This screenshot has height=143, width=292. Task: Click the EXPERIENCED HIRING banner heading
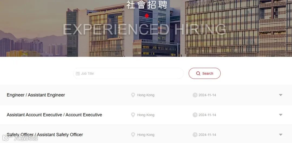point(144,29)
